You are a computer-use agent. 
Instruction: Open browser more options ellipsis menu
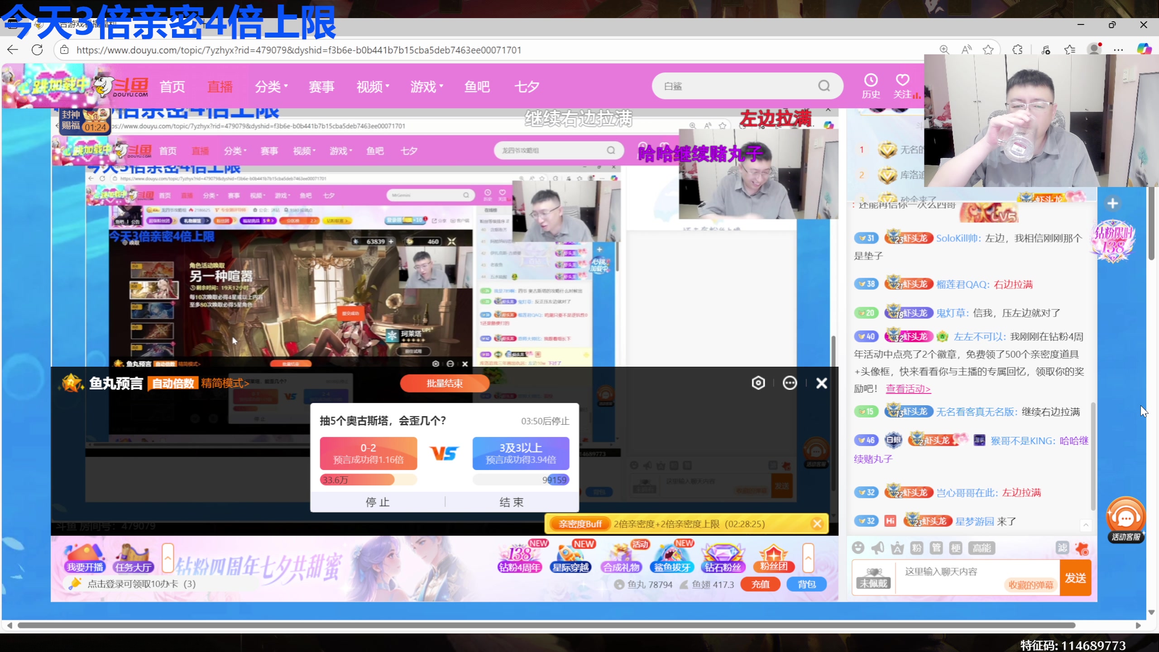click(1118, 50)
